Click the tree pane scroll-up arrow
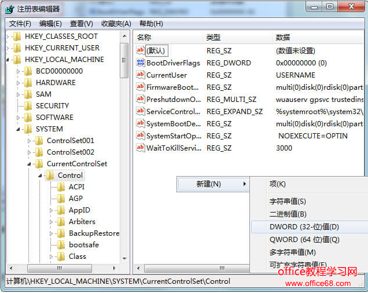This screenshot has width=368, height=293. point(124,36)
